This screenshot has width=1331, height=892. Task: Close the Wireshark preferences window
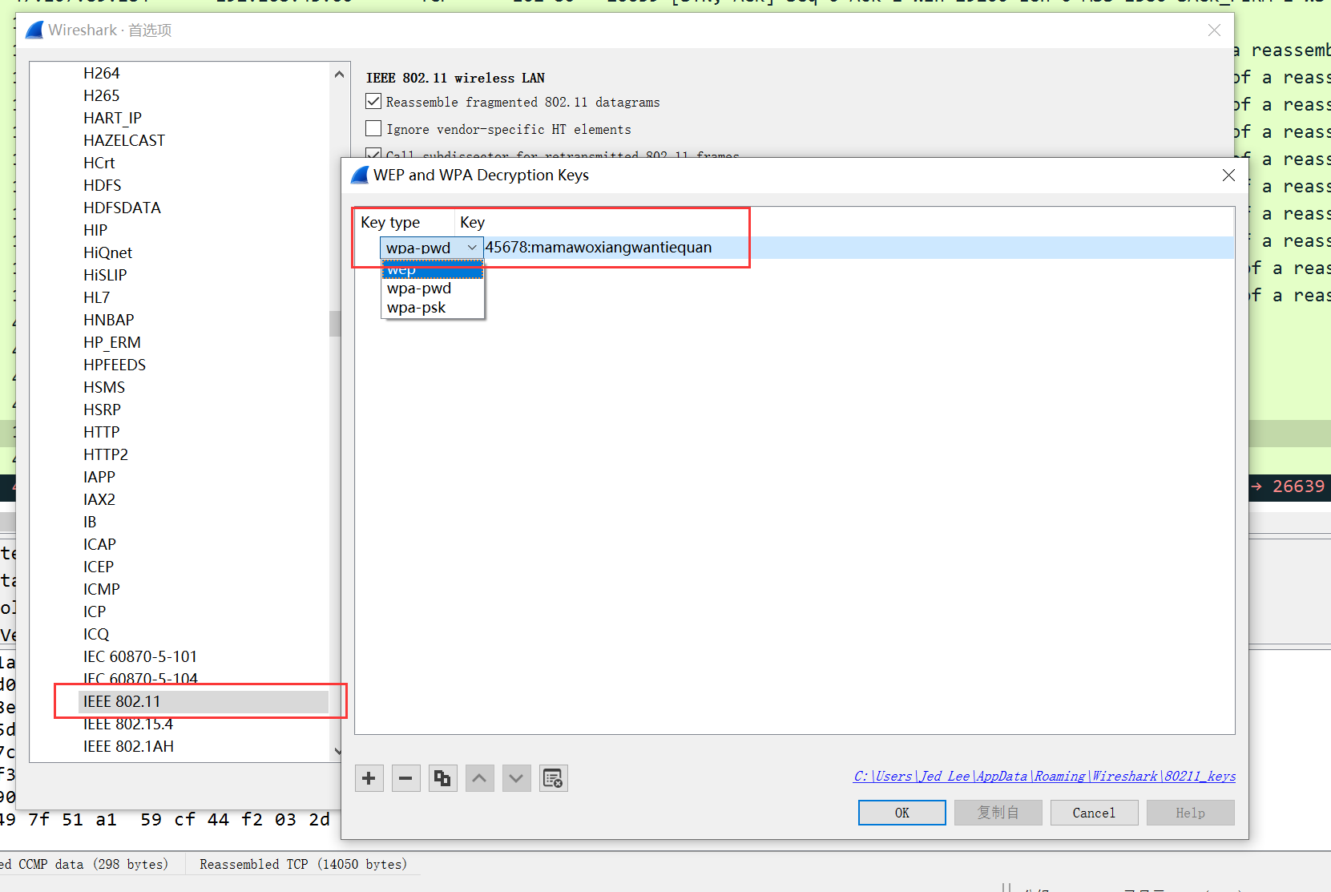[x=1214, y=30]
